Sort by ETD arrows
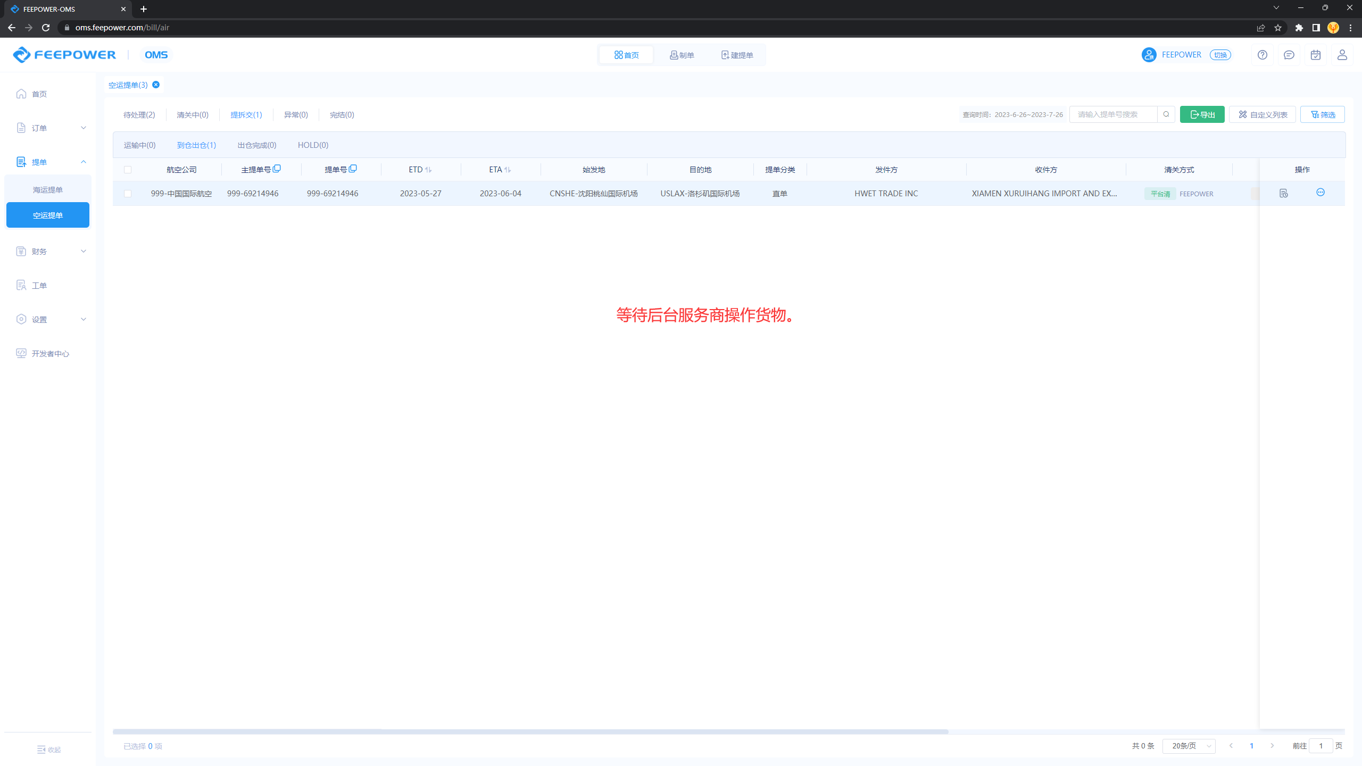The height and width of the screenshot is (766, 1362). pos(428,170)
